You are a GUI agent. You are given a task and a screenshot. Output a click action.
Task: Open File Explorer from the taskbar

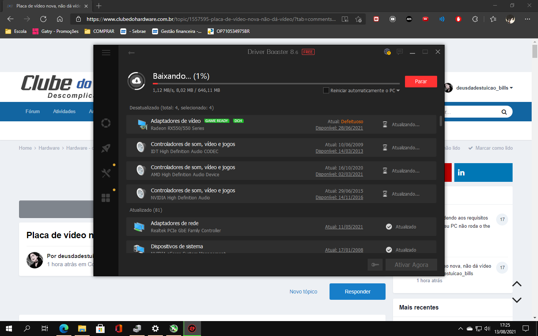82,329
